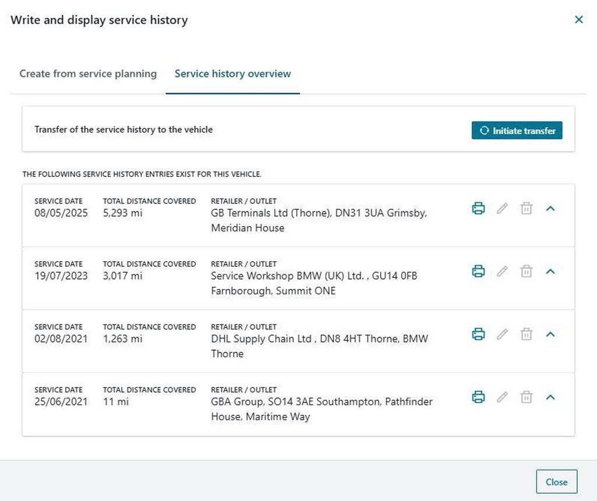Delete the 02/08/2021 DHL entry
Screen dimensions: 597x501
pyautogui.click(x=526, y=334)
